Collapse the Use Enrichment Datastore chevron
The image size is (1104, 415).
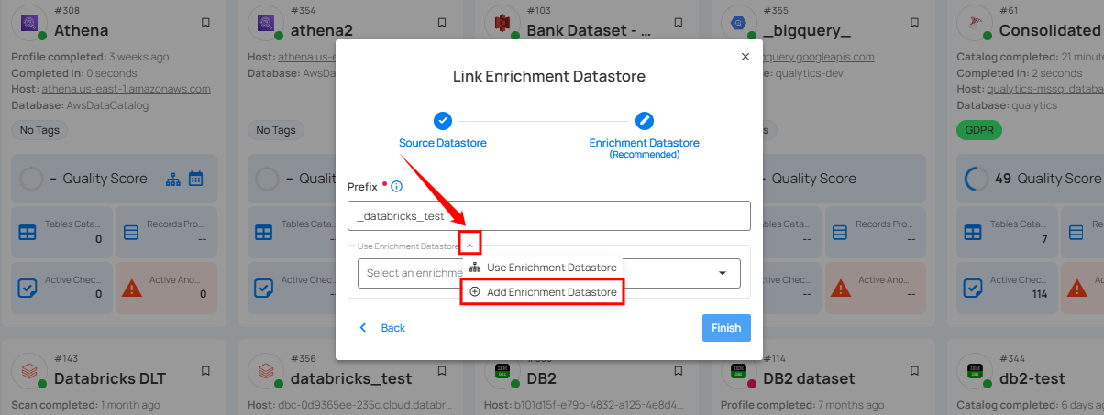point(469,244)
